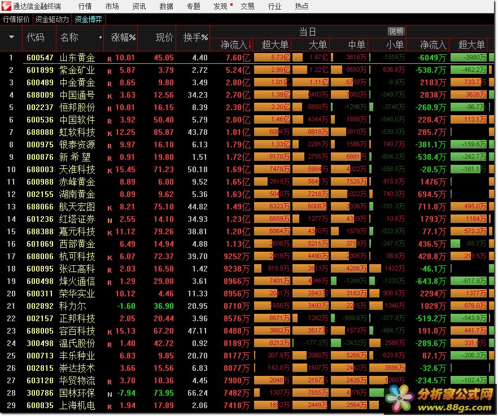Select stock name 荣华实业
This screenshot has width=498, height=416.
[77, 294]
